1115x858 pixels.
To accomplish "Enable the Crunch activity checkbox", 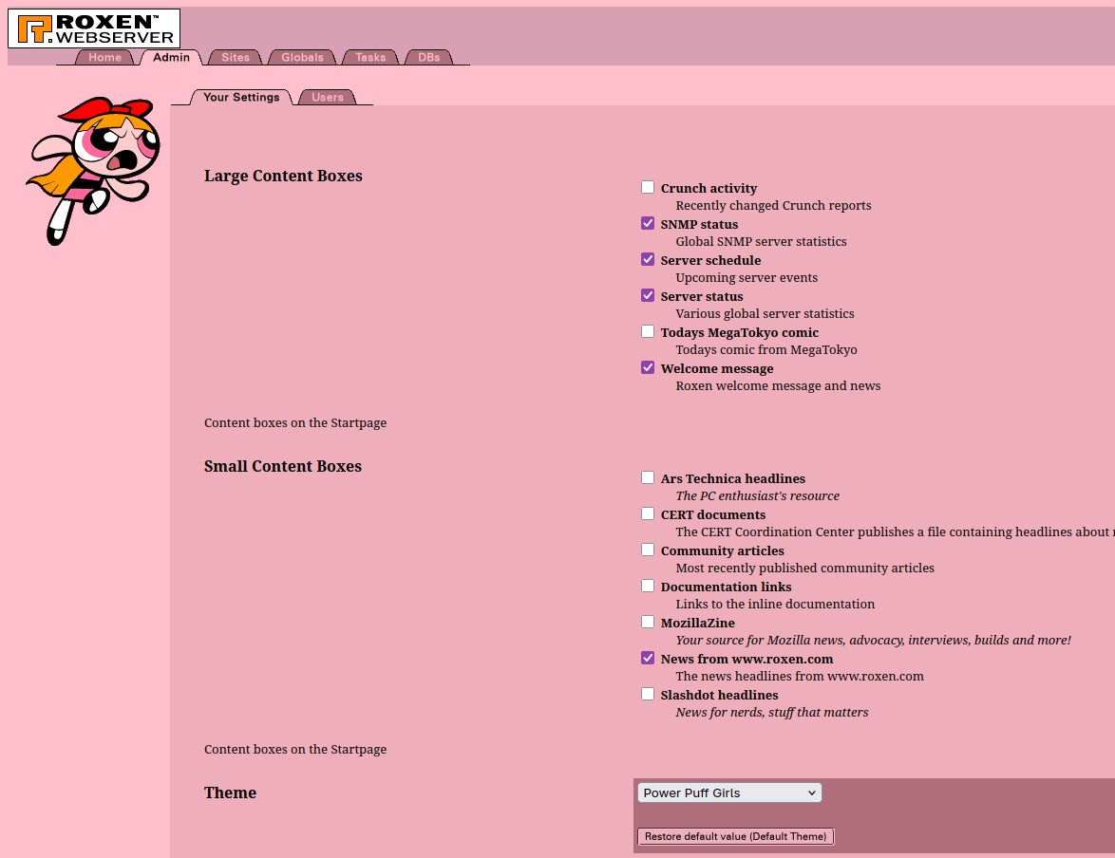I will click(x=648, y=187).
